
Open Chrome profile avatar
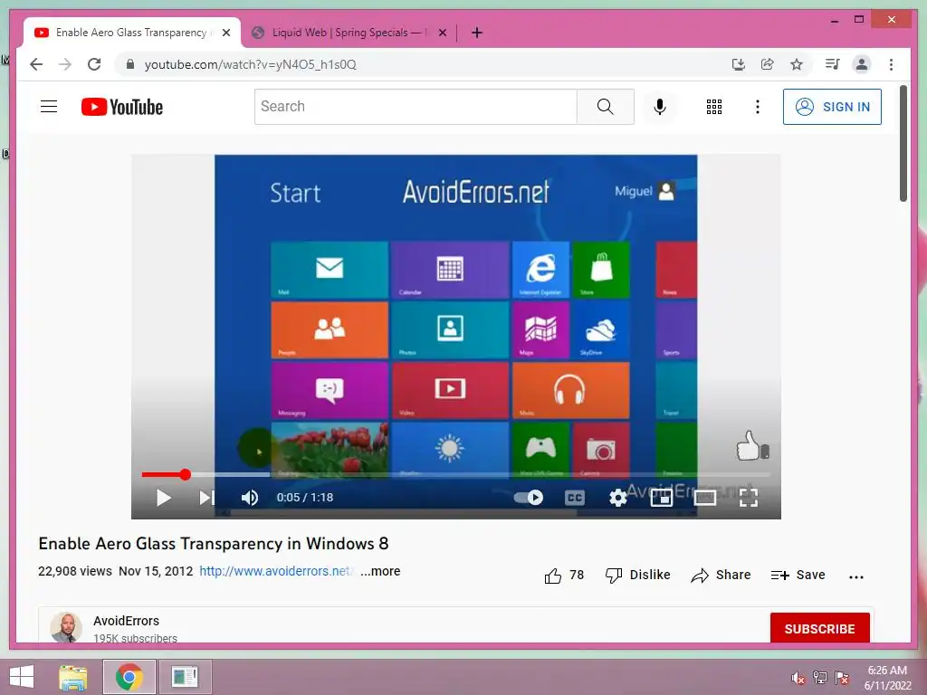click(x=862, y=64)
